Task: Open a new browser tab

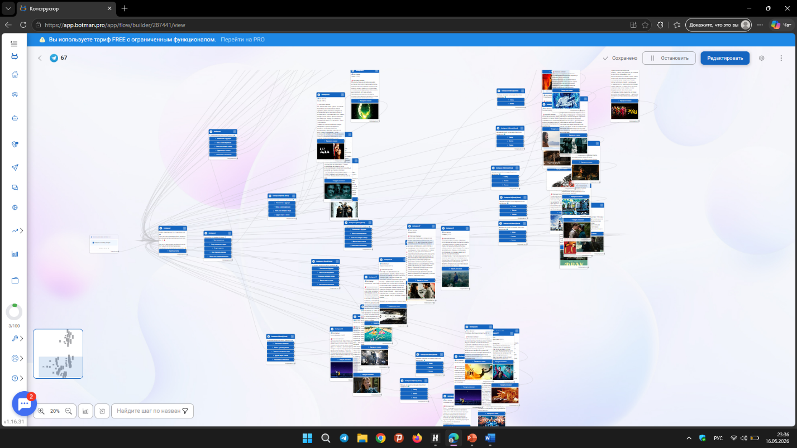Action: click(x=125, y=8)
